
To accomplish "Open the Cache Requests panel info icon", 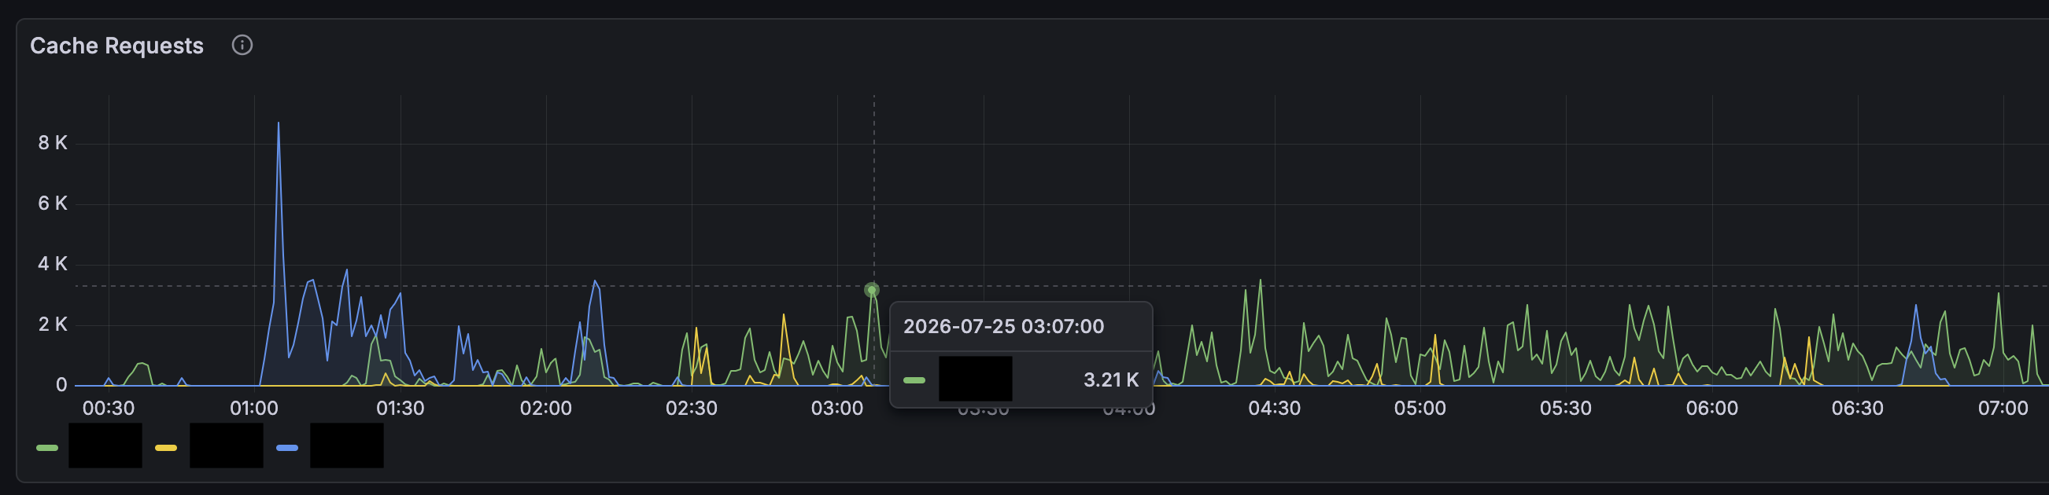I will (242, 46).
